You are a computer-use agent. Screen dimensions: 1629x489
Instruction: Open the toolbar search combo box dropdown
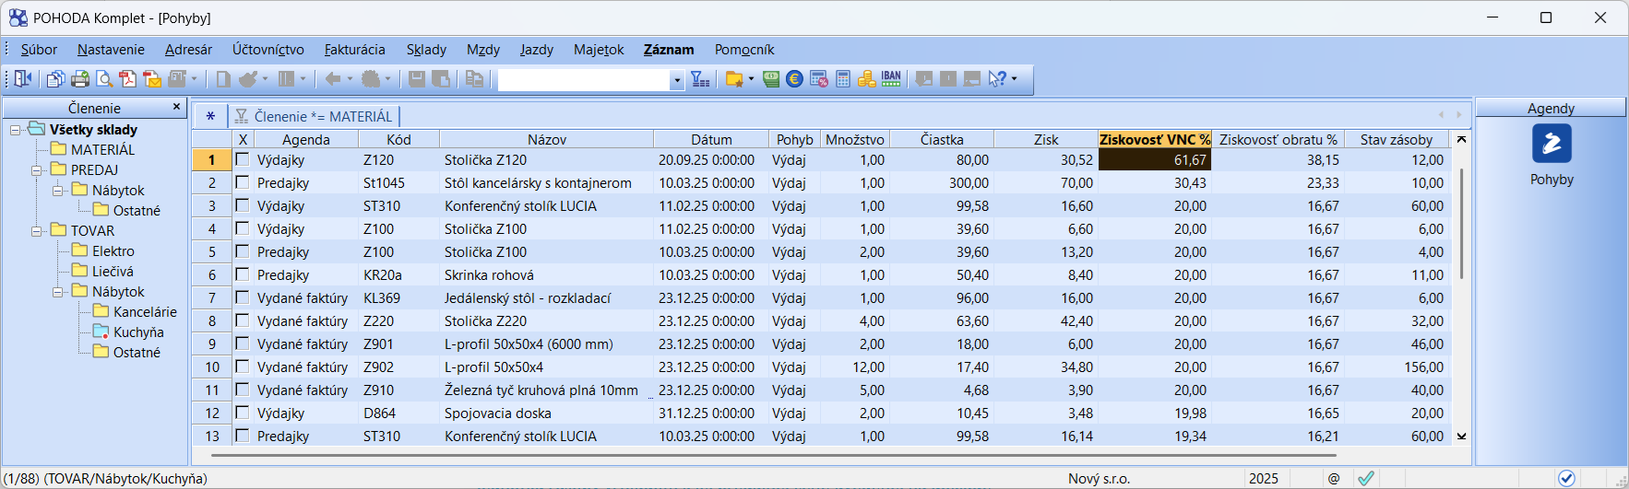(x=677, y=80)
